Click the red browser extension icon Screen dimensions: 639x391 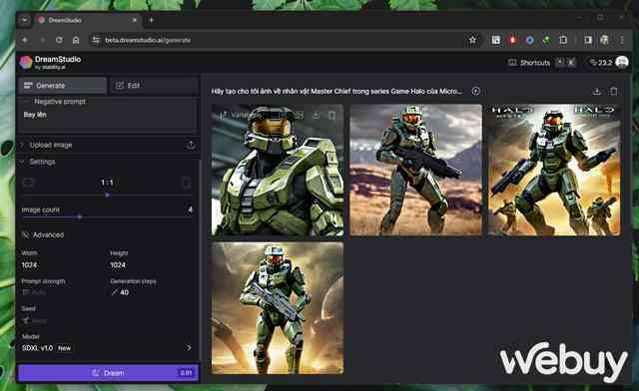pos(512,40)
